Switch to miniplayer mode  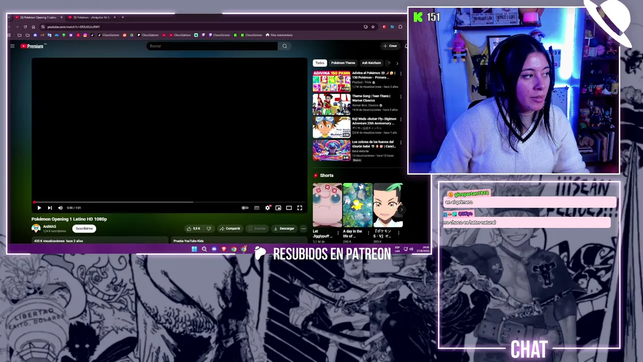coord(278,208)
